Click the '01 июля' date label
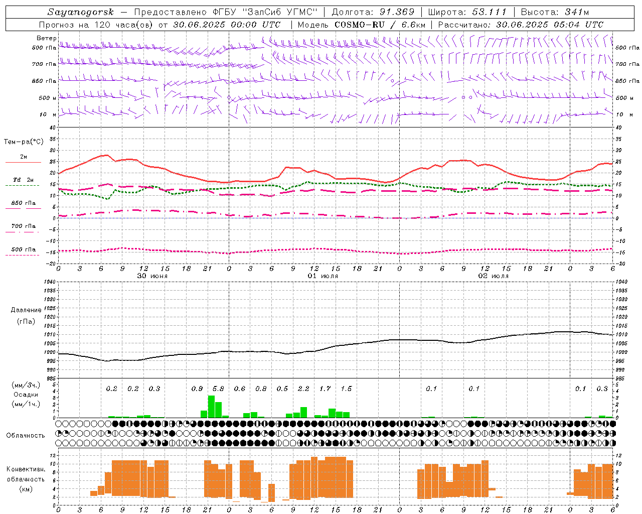Image resolution: width=642 pixels, height=514 pixels. coord(323,276)
